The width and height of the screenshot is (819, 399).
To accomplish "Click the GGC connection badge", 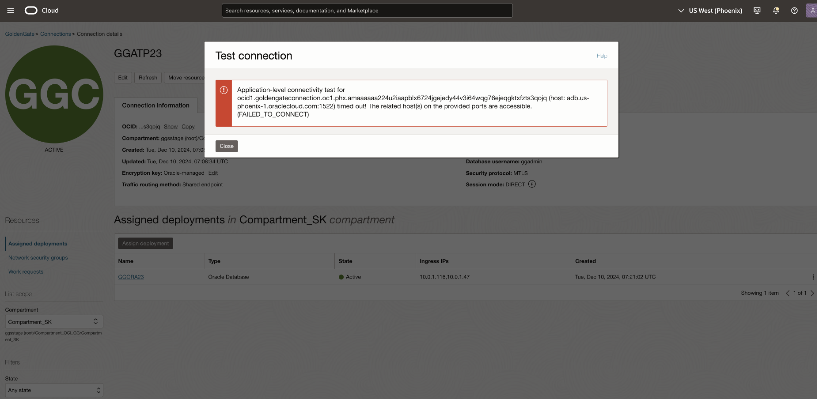I will click(x=54, y=94).
